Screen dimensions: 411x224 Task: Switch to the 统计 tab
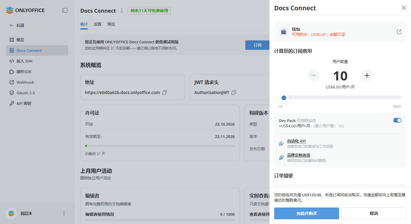tap(84, 24)
